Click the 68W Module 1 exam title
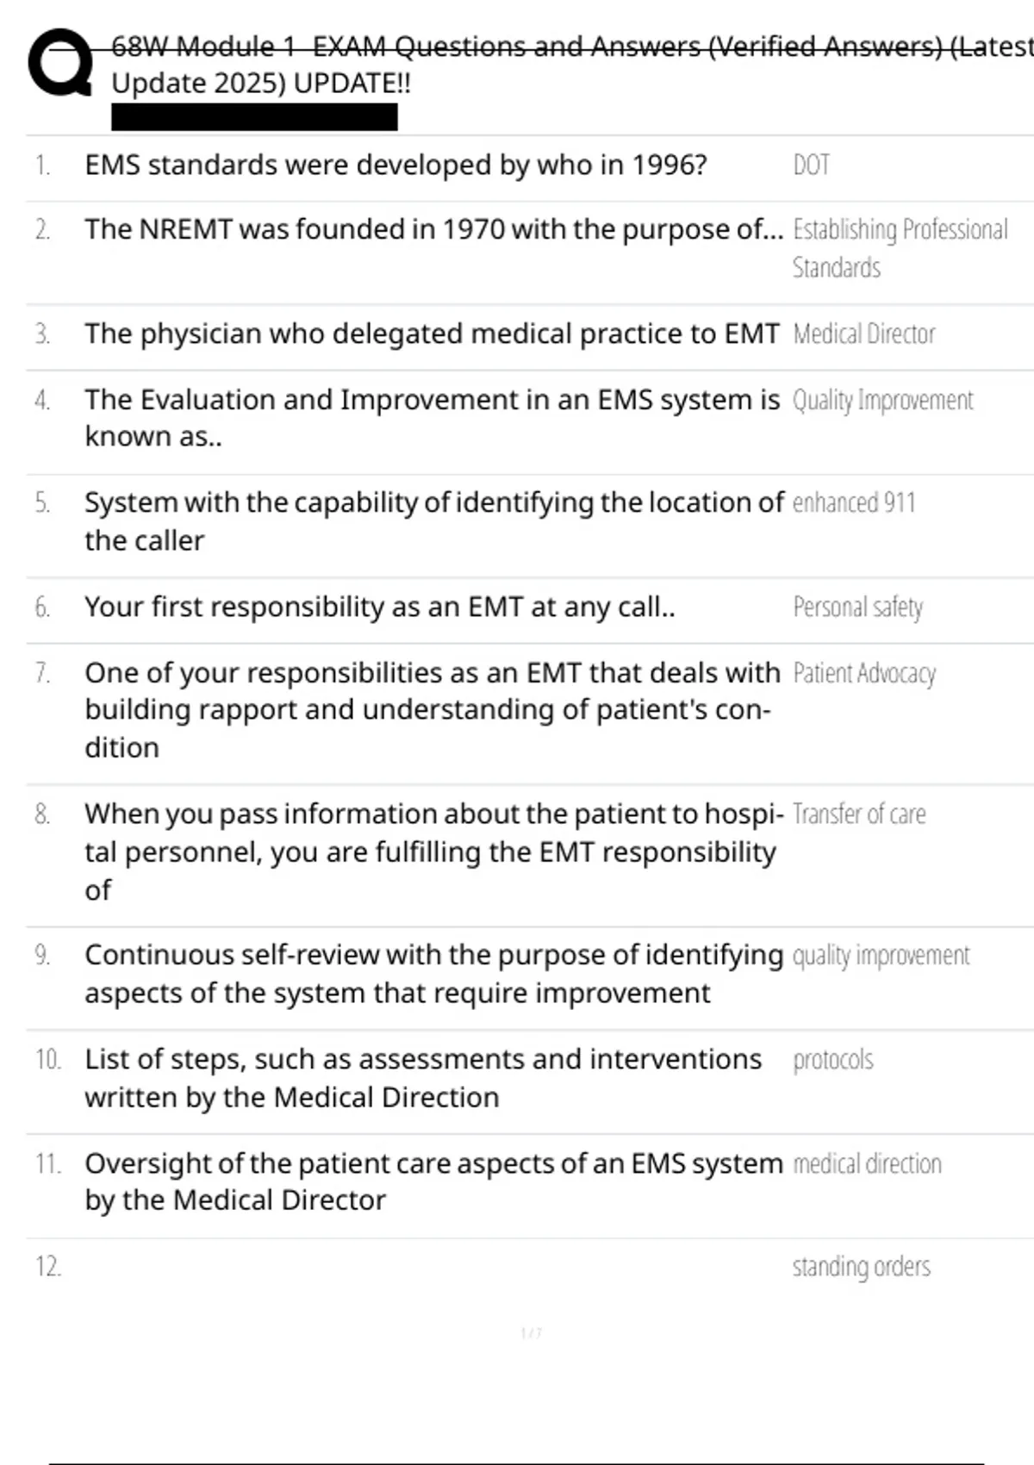Viewport: 1034px width, 1465px height. (569, 64)
